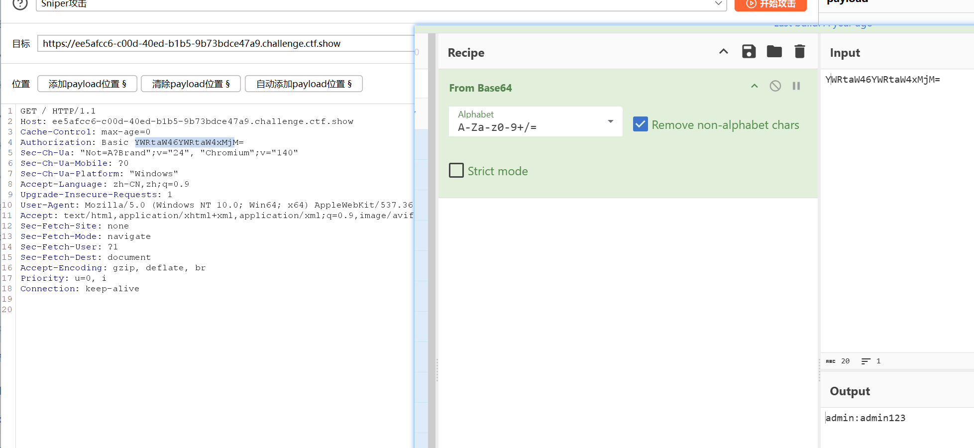Open the load recipe folder icon
Image resolution: width=974 pixels, height=448 pixels.
(x=774, y=52)
